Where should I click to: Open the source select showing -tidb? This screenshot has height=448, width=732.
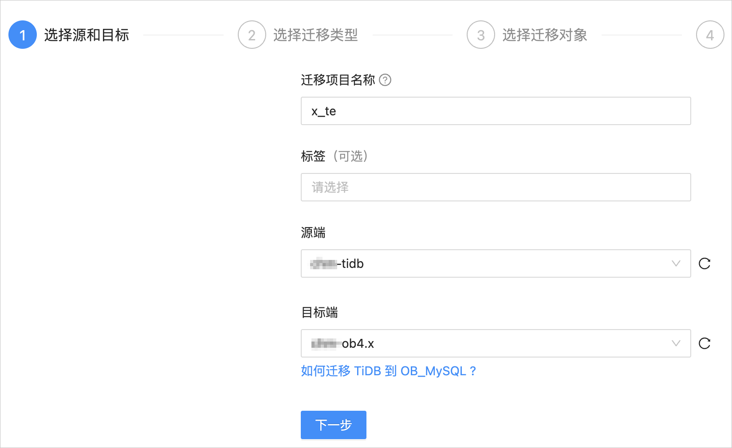[x=496, y=263]
